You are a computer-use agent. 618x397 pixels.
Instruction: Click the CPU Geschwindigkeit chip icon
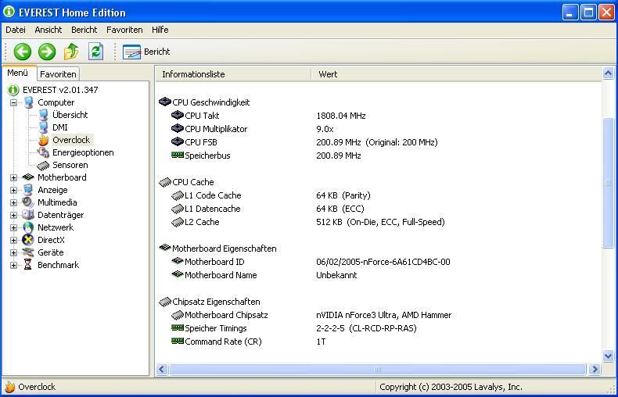[x=165, y=102]
